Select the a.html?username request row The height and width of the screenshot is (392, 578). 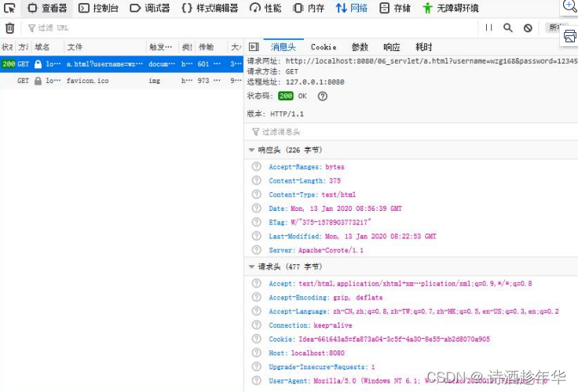tap(122, 64)
